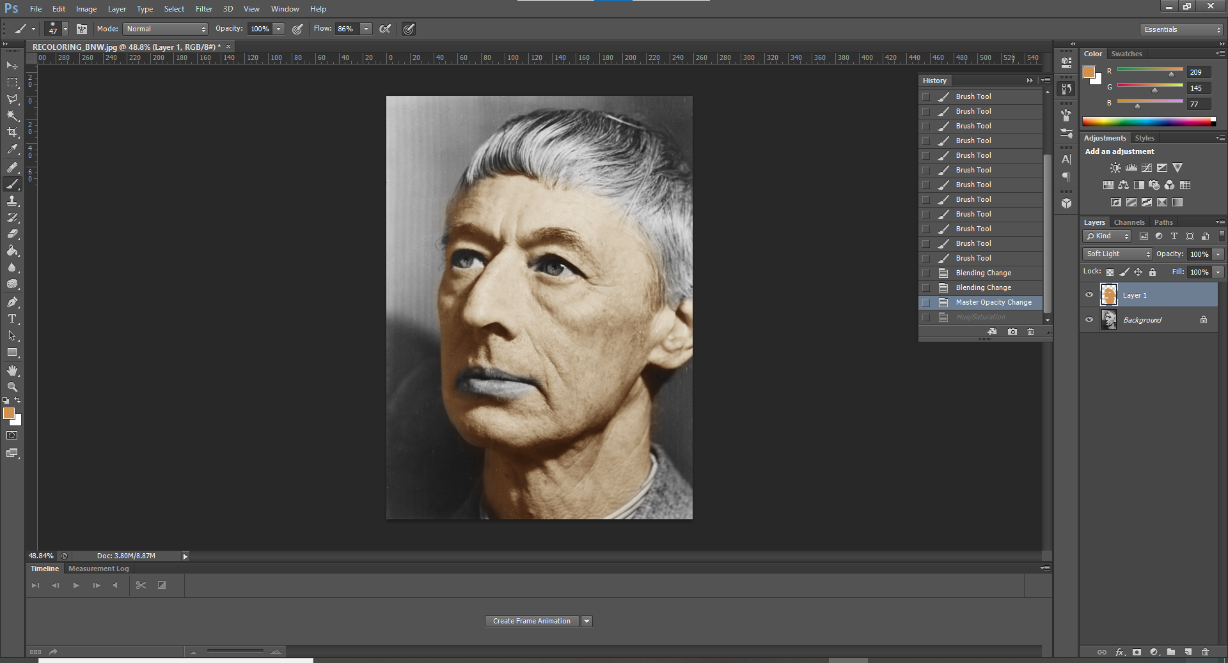1228x663 pixels.
Task: Open the Soft Light blend mode dropdown
Action: 1117,254
